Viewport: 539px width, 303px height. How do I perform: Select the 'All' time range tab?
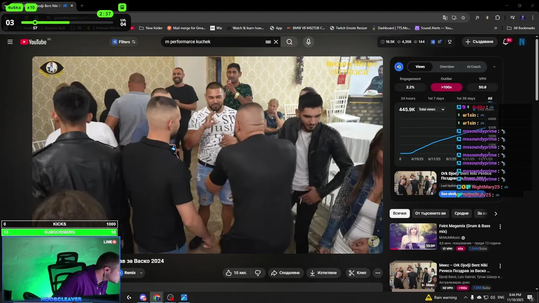pyautogui.click(x=490, y=98)
